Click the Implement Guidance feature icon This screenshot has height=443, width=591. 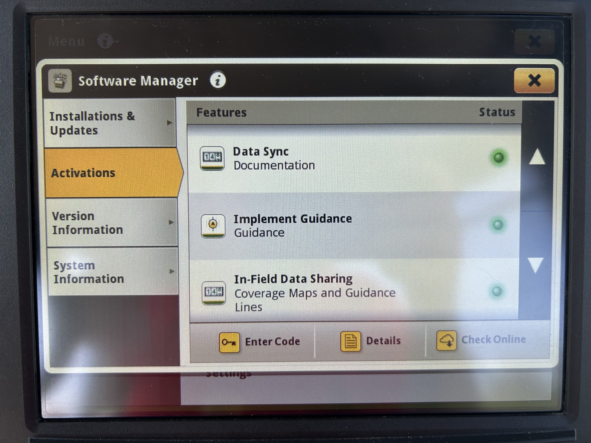tap(213, 226)
